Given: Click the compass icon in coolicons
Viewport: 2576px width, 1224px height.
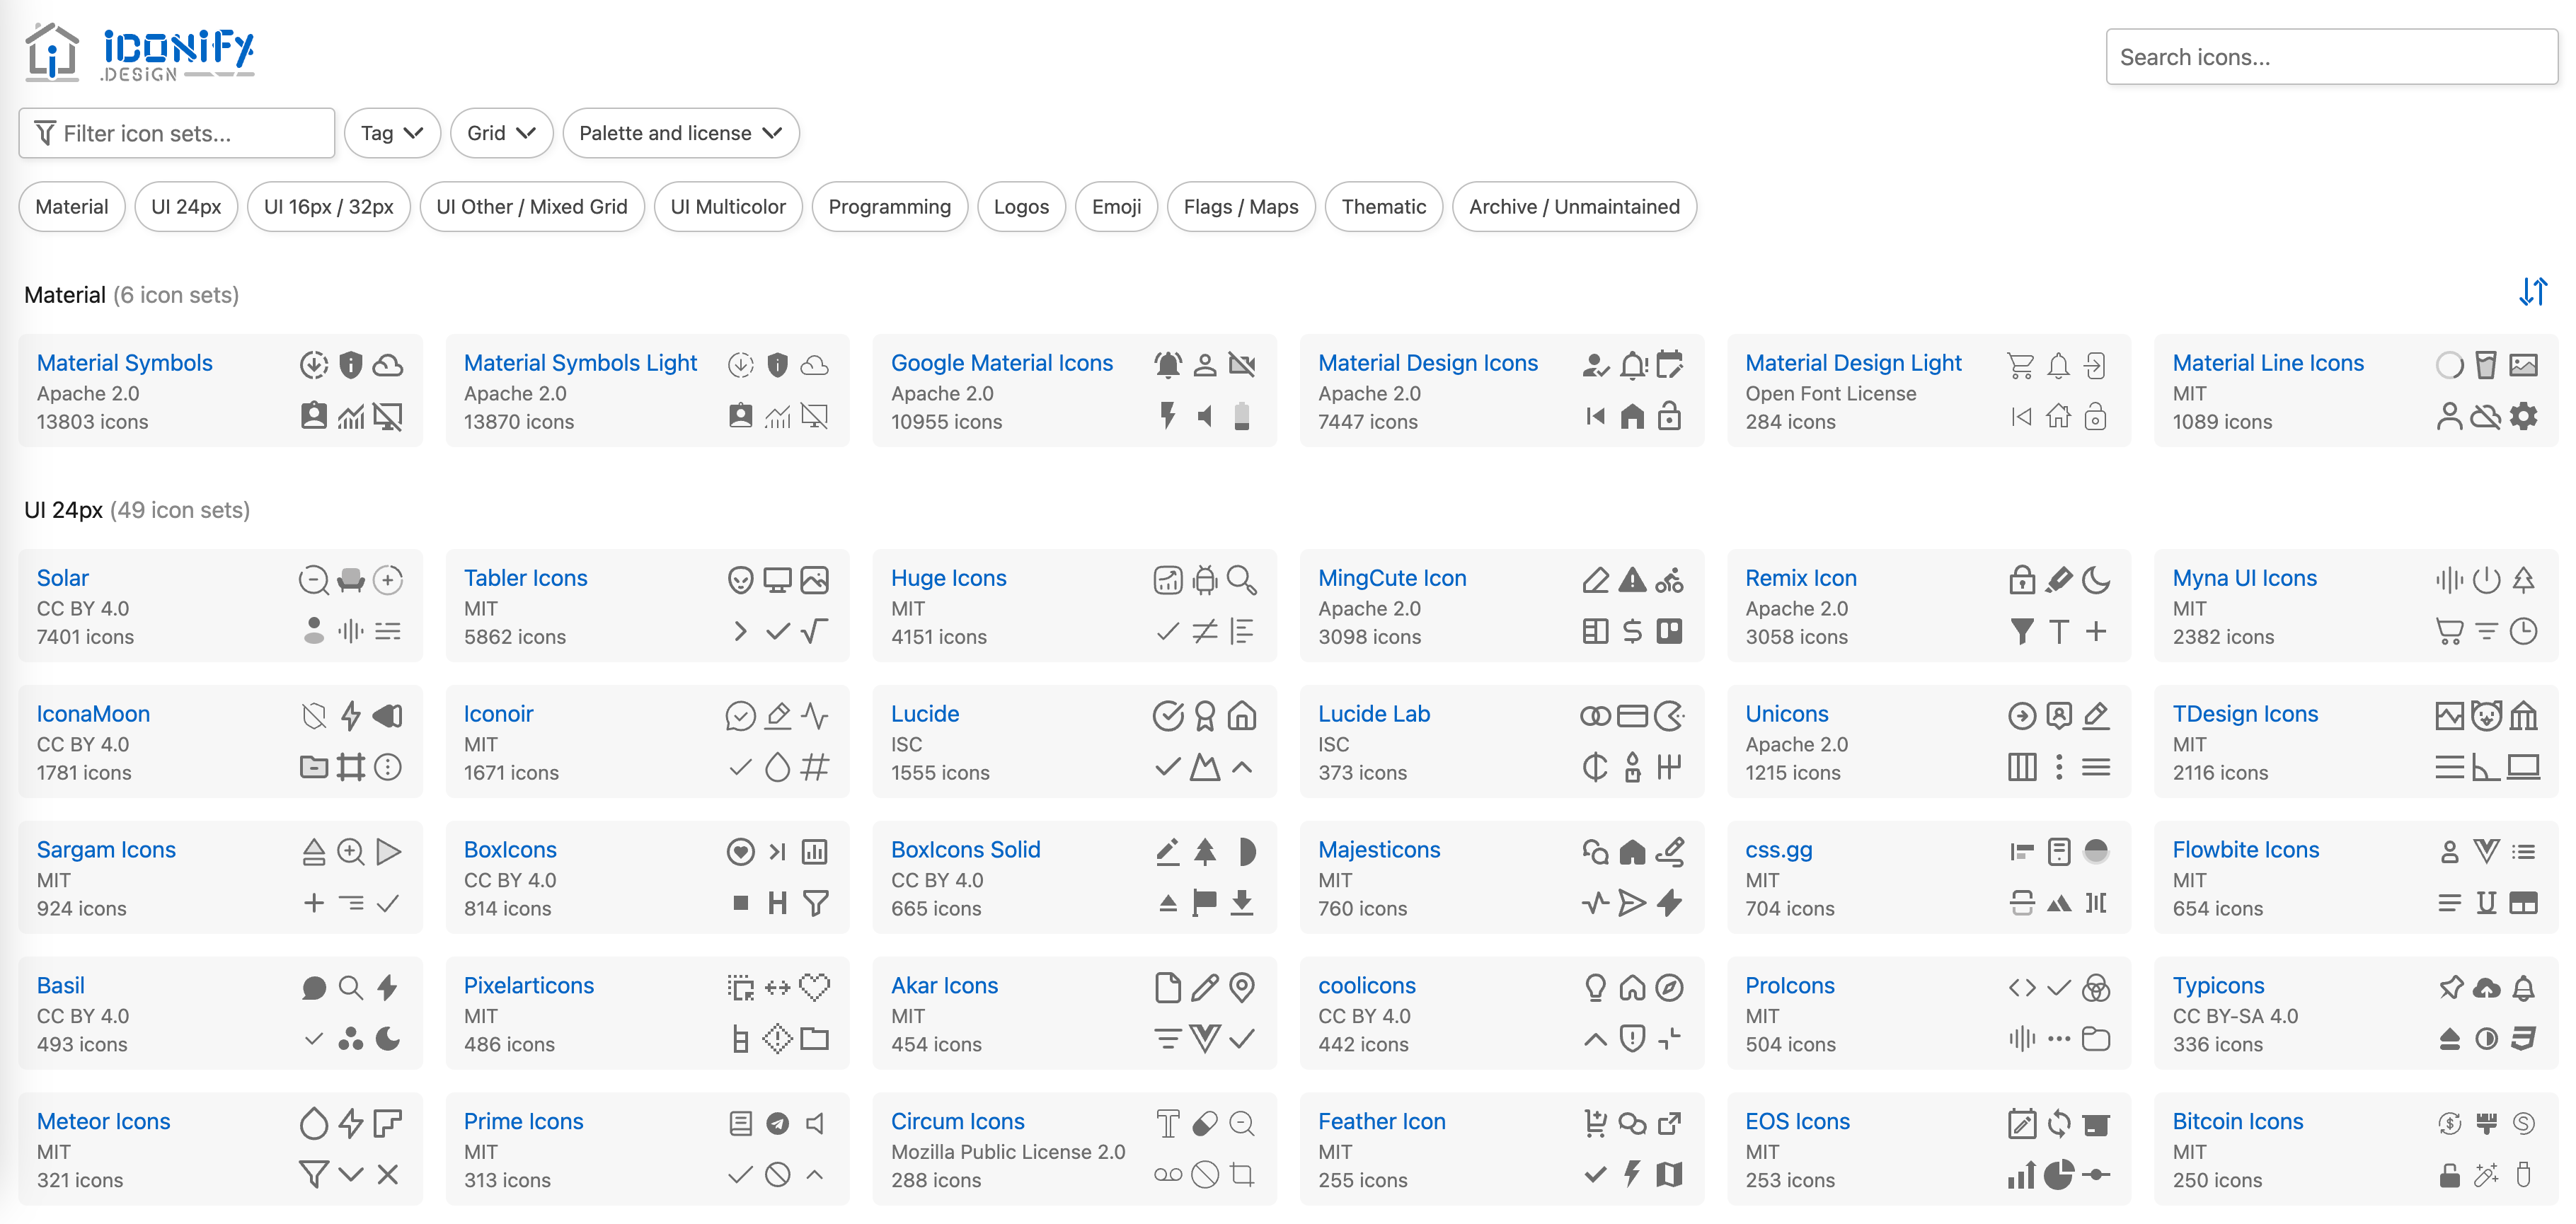Looking at the screenshot, I should click(1669, 988).
